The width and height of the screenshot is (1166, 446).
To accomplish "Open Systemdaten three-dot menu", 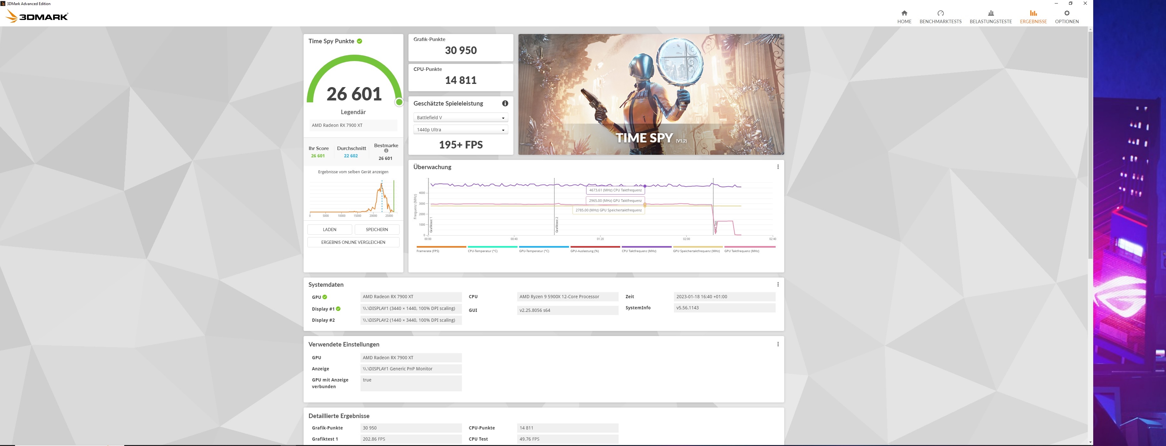I will [x=778, y=285].
